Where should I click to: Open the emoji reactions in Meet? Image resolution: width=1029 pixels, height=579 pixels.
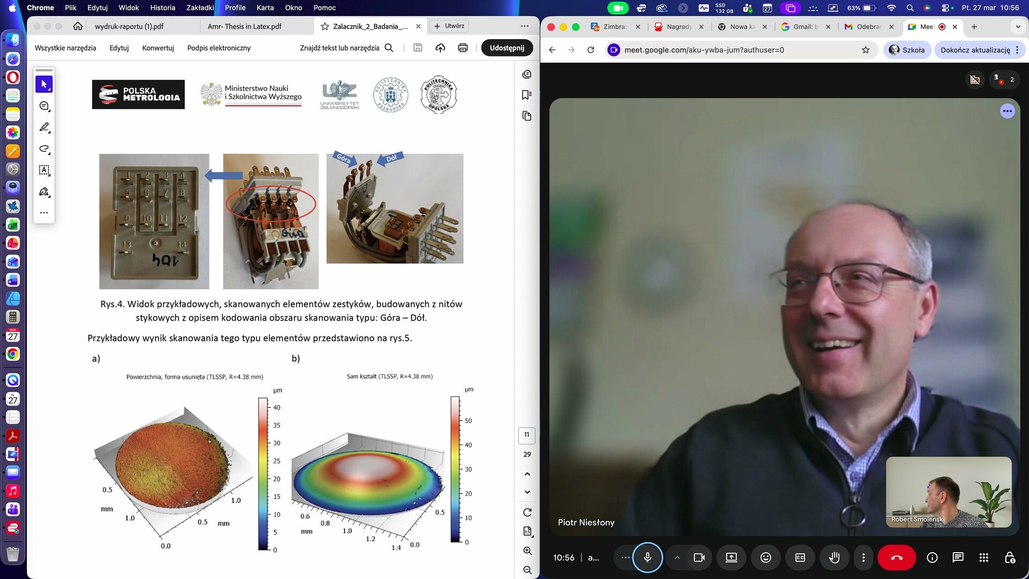pyautogui.click(x=766, y=558)
